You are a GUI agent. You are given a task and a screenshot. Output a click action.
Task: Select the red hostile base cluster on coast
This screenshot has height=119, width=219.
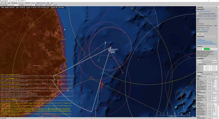click(60, 82)
